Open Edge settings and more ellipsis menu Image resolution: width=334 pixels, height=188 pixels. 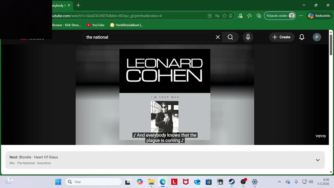coord(301,16)
